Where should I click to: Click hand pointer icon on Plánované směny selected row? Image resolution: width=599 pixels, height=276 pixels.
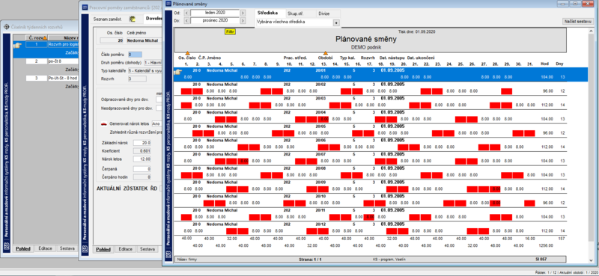177,73
